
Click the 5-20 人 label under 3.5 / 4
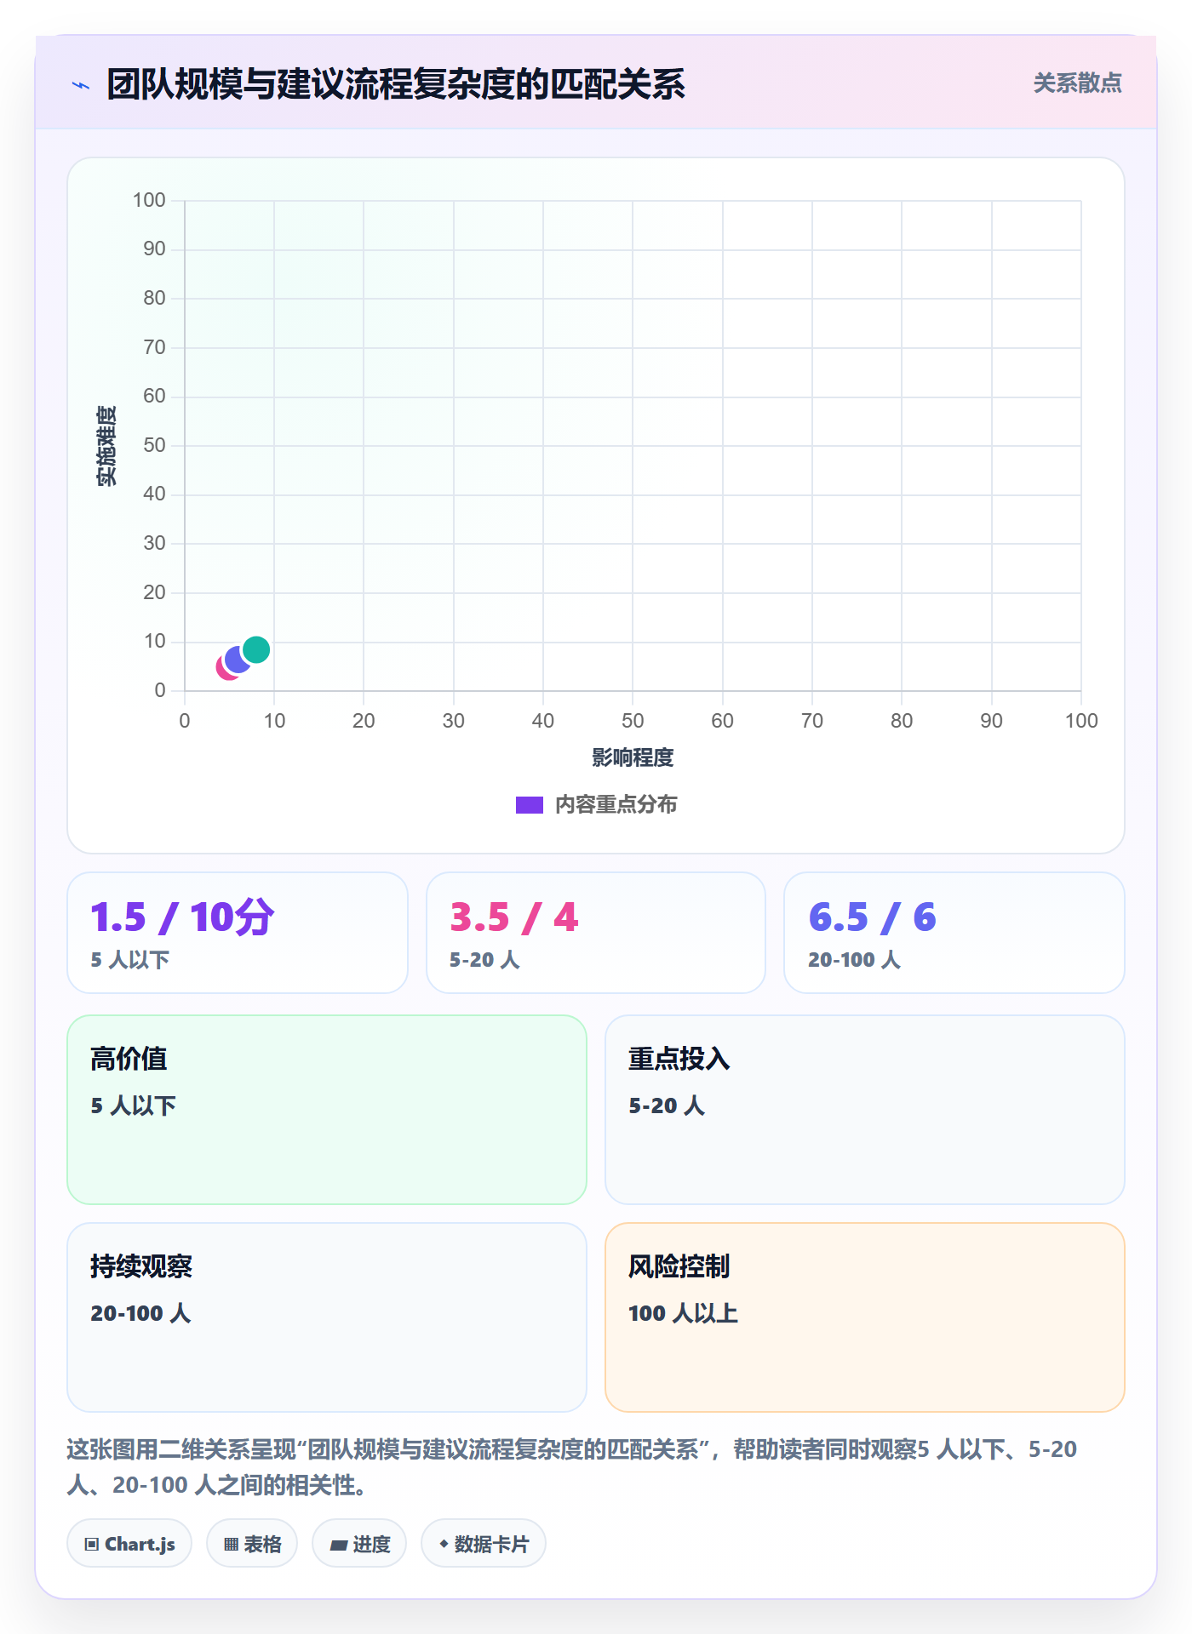[x=484, y=960]
